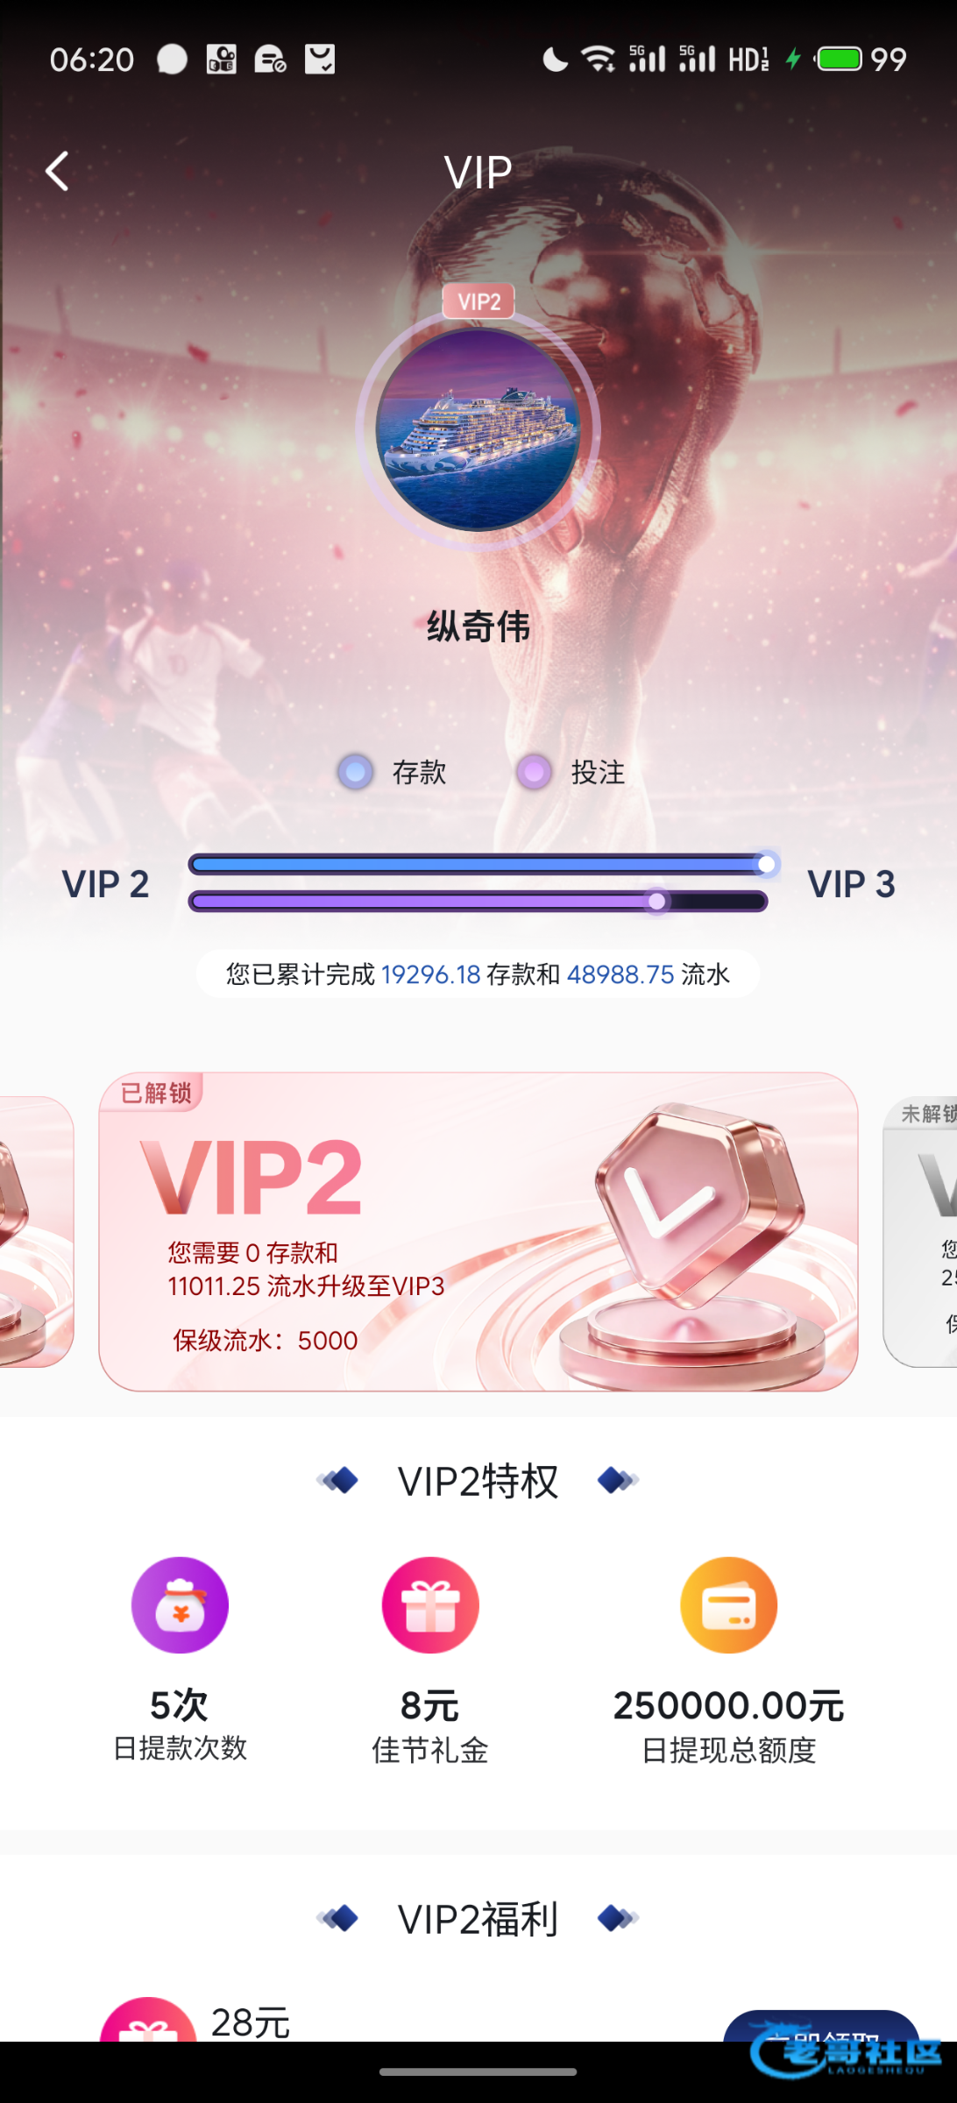Tap the Wi-Fi status bar icon
The width and height of the screenshot is (957, 2103).
pos(599,59)
